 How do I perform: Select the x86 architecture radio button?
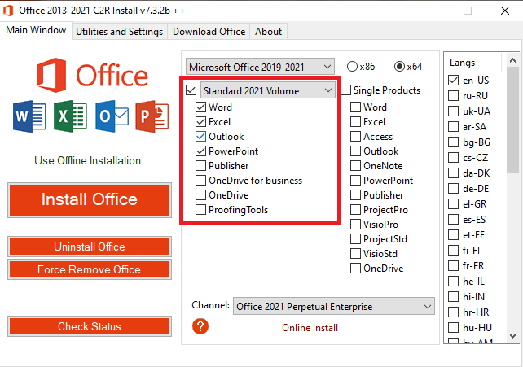tap(352, 67)
